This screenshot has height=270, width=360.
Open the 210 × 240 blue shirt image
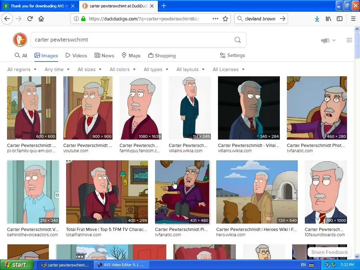[33, 192]
